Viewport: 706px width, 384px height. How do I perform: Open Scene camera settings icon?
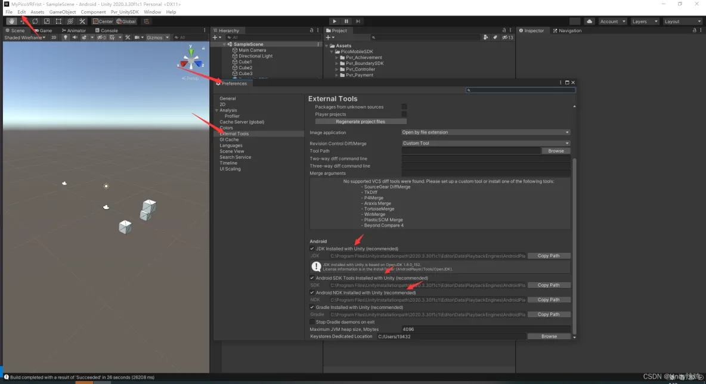coord(137,38)
